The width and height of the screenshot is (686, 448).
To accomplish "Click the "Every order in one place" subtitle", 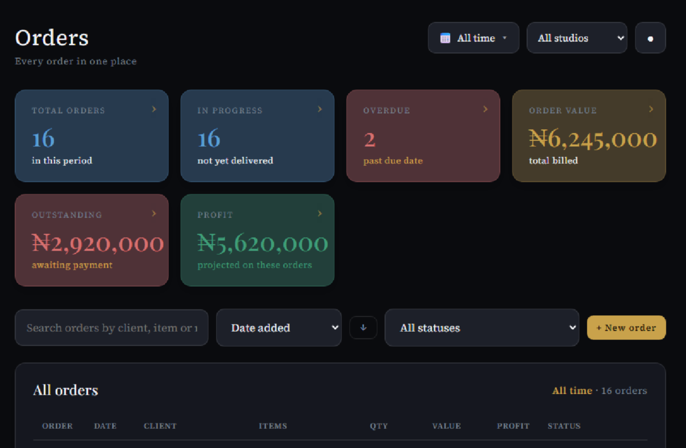I will 76,61.
